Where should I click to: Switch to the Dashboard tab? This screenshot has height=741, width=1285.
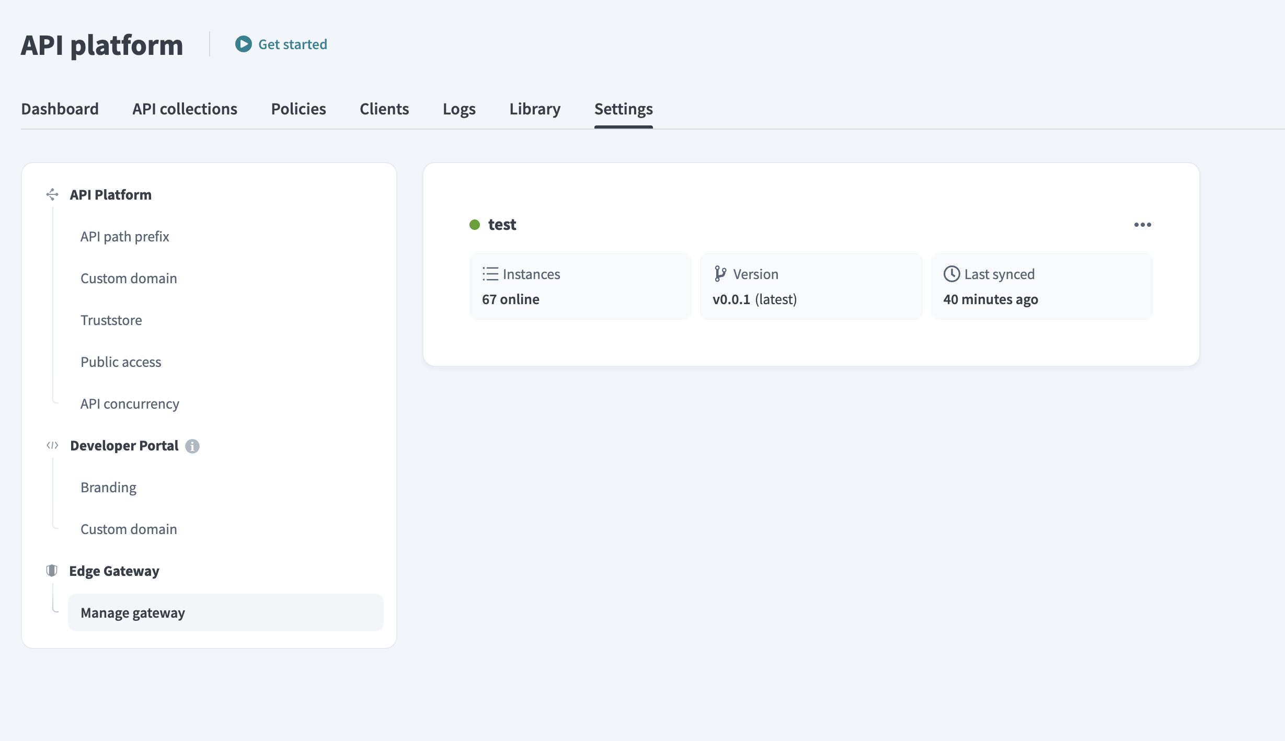coord(60,109)
